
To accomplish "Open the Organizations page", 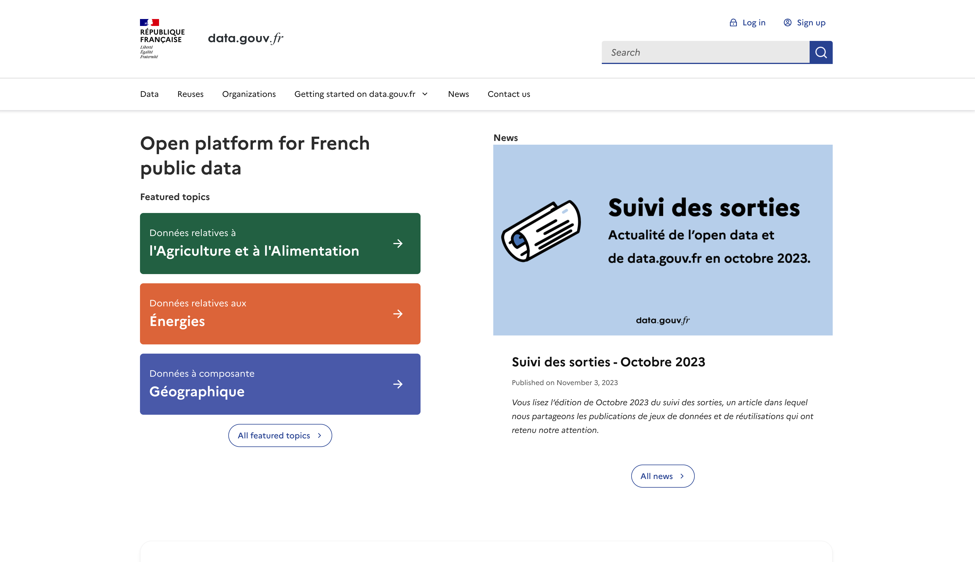I will [249, 94].
